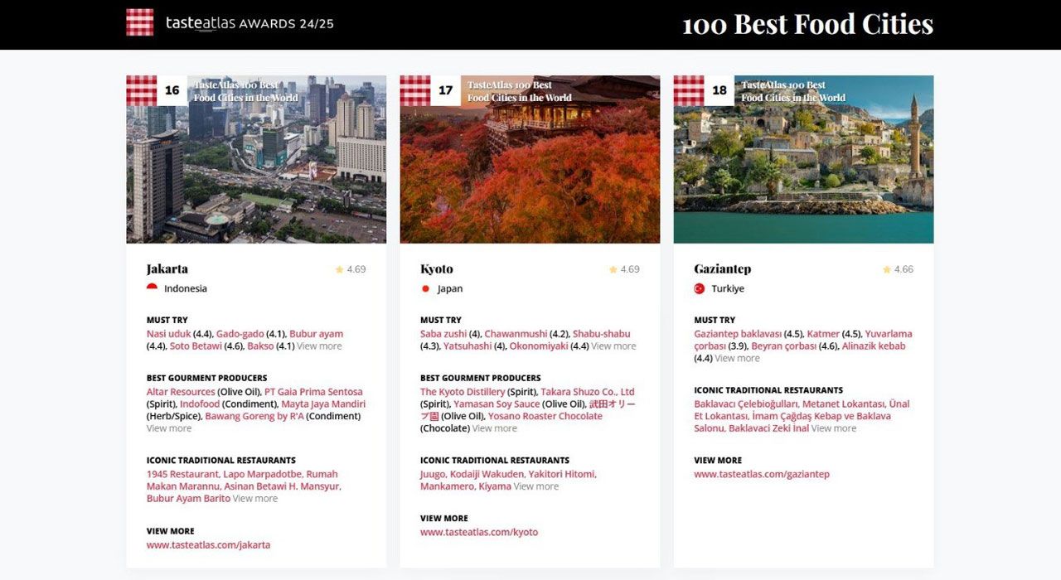Open the Mankamero restaurant link
The width and height of the screenshot is (1061, 580).
tap(447, 486)
